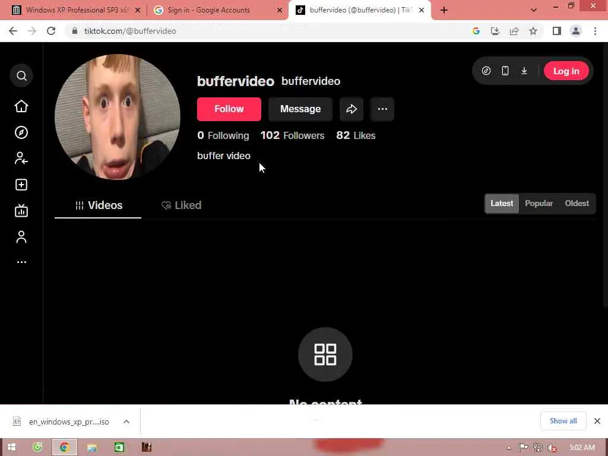The height and width of the screenshot is (456, 608).
Task: Click the buffer video bio text
Action: [x=224, y=156]
